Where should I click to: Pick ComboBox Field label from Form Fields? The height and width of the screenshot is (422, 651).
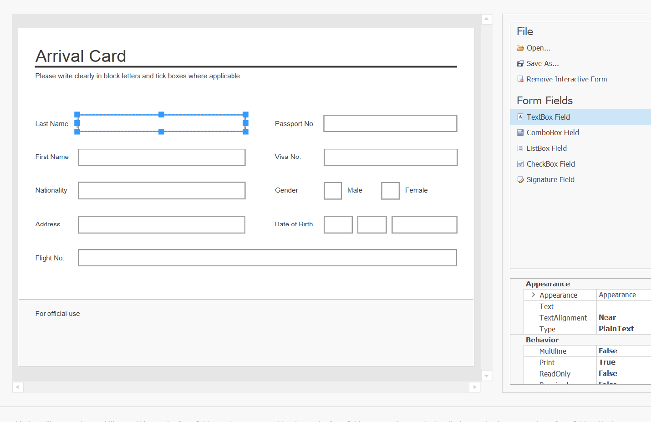pyautogui.click(x=553, y=132)
